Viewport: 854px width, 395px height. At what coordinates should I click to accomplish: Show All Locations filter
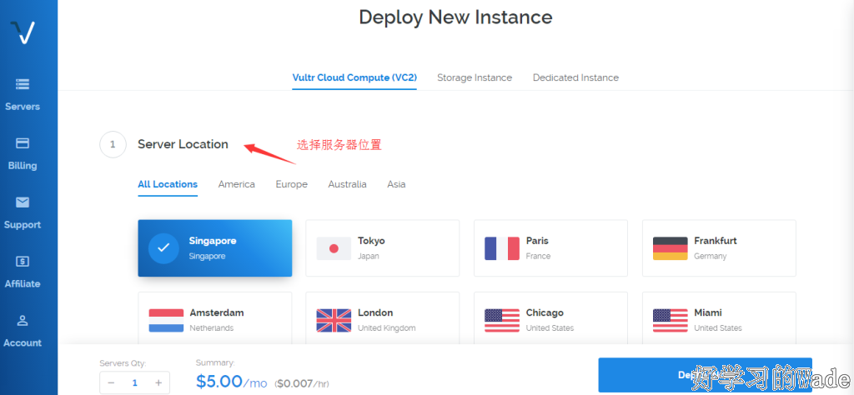168,184
